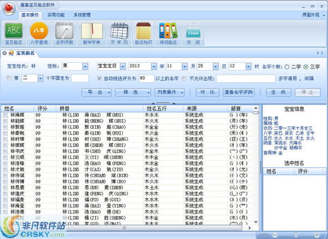Click the horizontal scrollbar thumb under the list
The image size is (328, 239).
click(x=154, y=228)
